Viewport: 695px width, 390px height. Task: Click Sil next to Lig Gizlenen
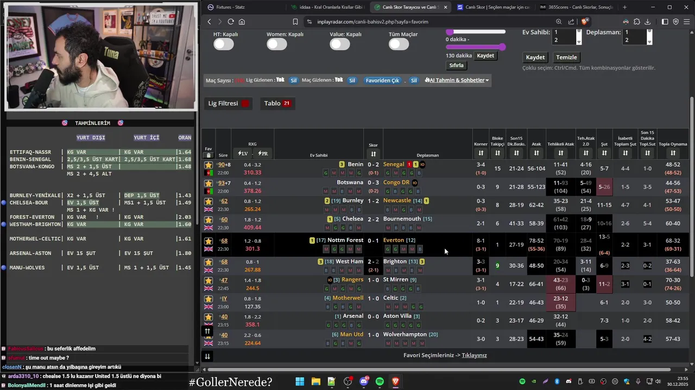(x=294, y=80)
